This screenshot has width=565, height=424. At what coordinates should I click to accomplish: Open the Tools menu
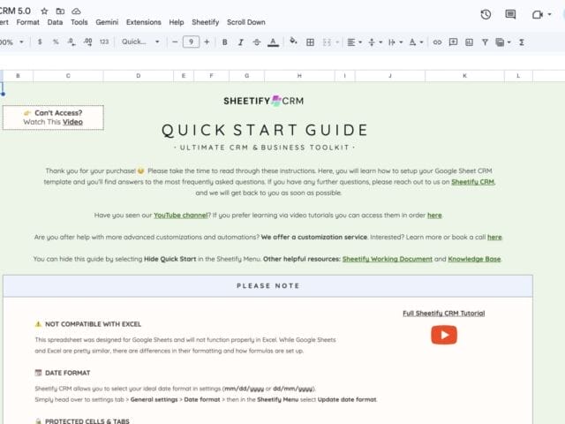79,22
